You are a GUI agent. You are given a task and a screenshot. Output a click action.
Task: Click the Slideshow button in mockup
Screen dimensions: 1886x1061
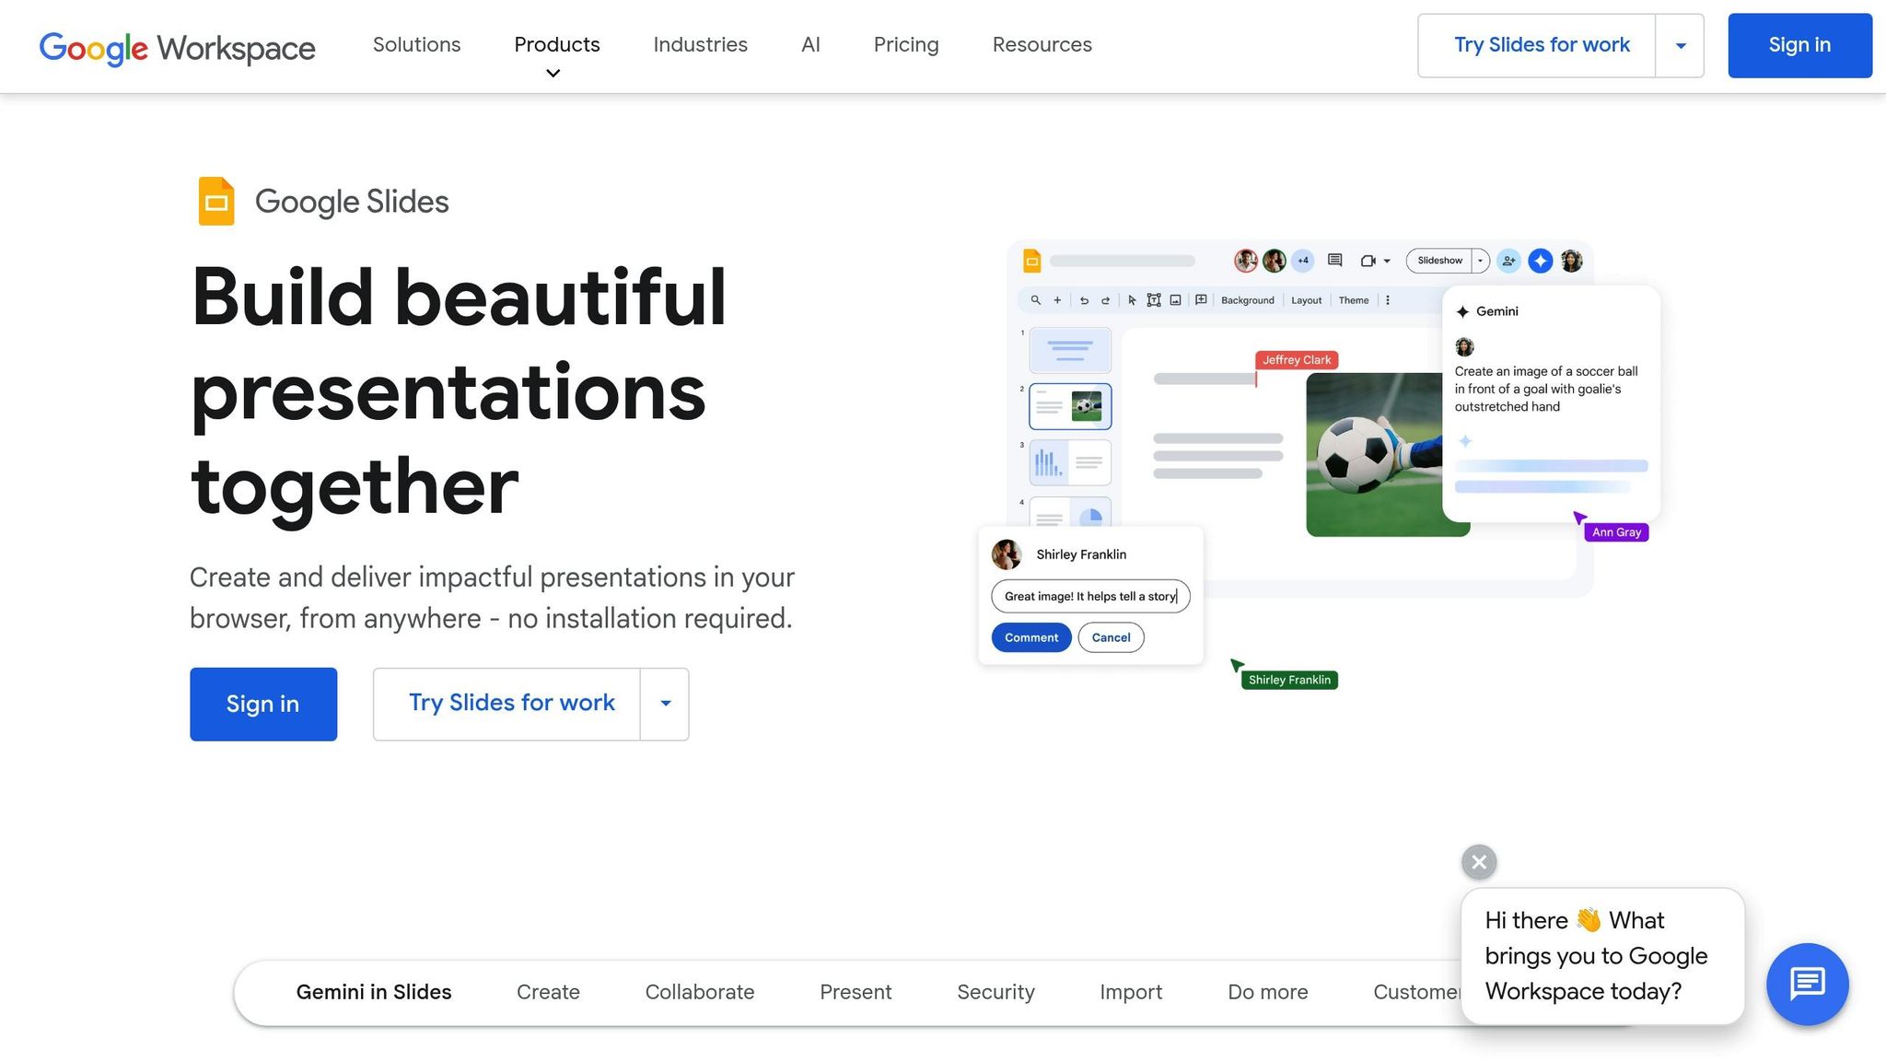(x=1439, y=261)
